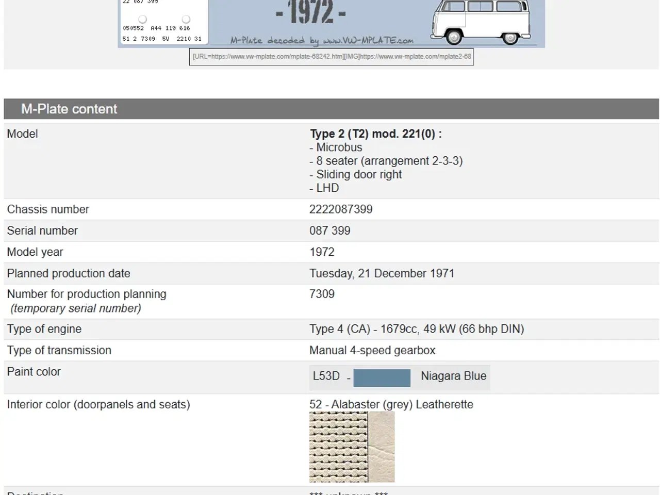Screen dimensions: 660x495
Task: Click the decoded M-plate graphic
Action: click(x=163, y=21)
